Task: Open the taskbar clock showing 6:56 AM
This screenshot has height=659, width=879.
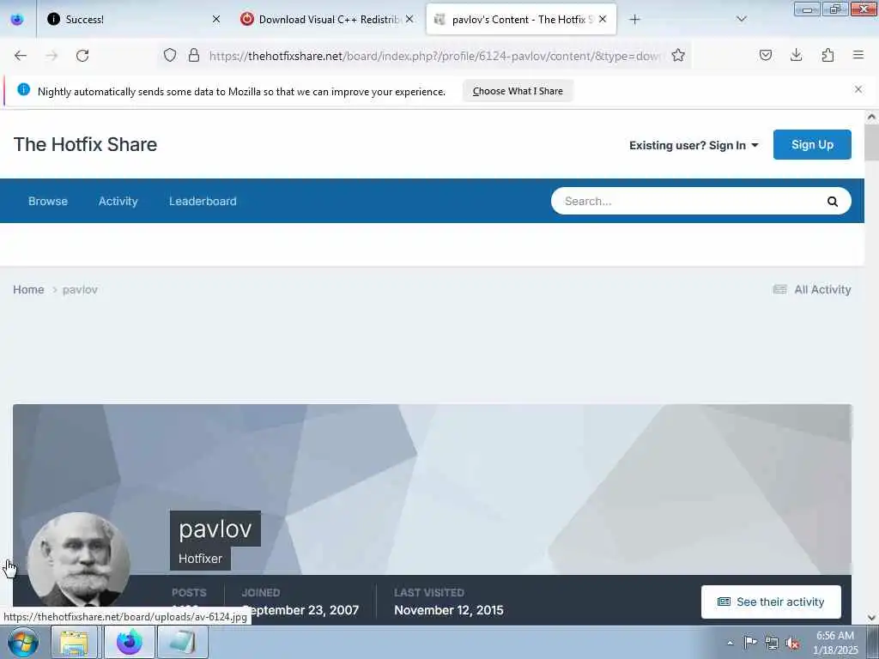Action: click(835, 643)
